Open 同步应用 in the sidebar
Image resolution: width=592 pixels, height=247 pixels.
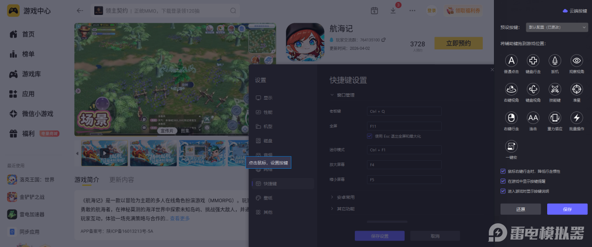23,232
